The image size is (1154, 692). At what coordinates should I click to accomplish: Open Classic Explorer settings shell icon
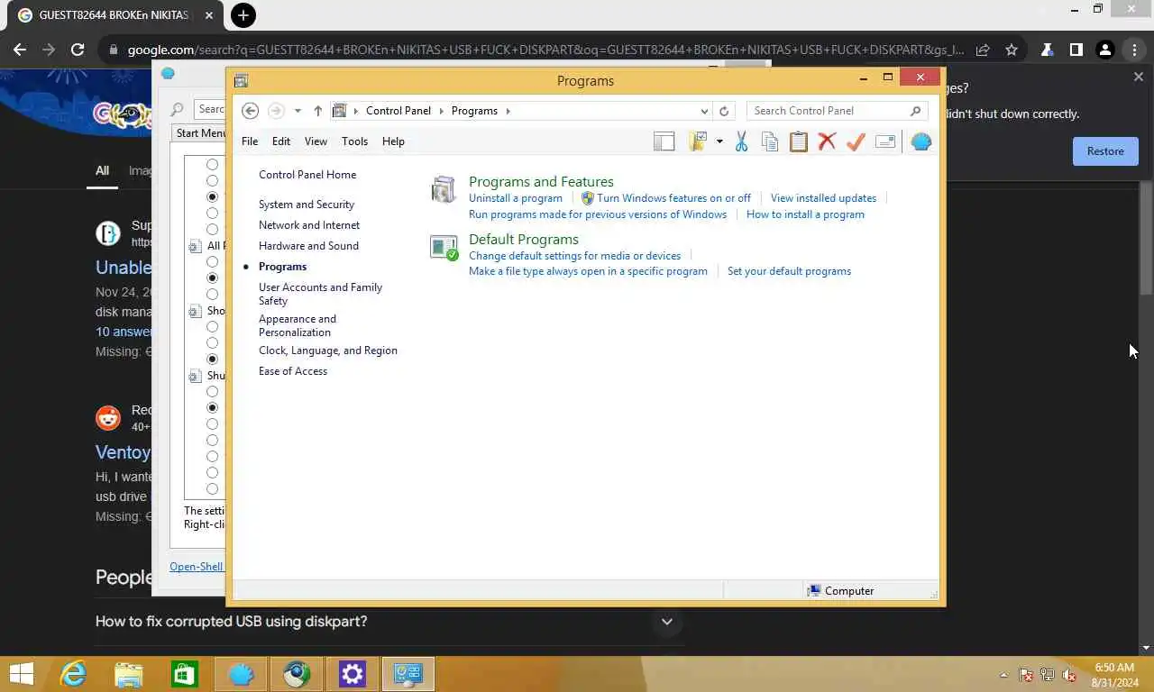pyautogui.click(x=920, y=141)
